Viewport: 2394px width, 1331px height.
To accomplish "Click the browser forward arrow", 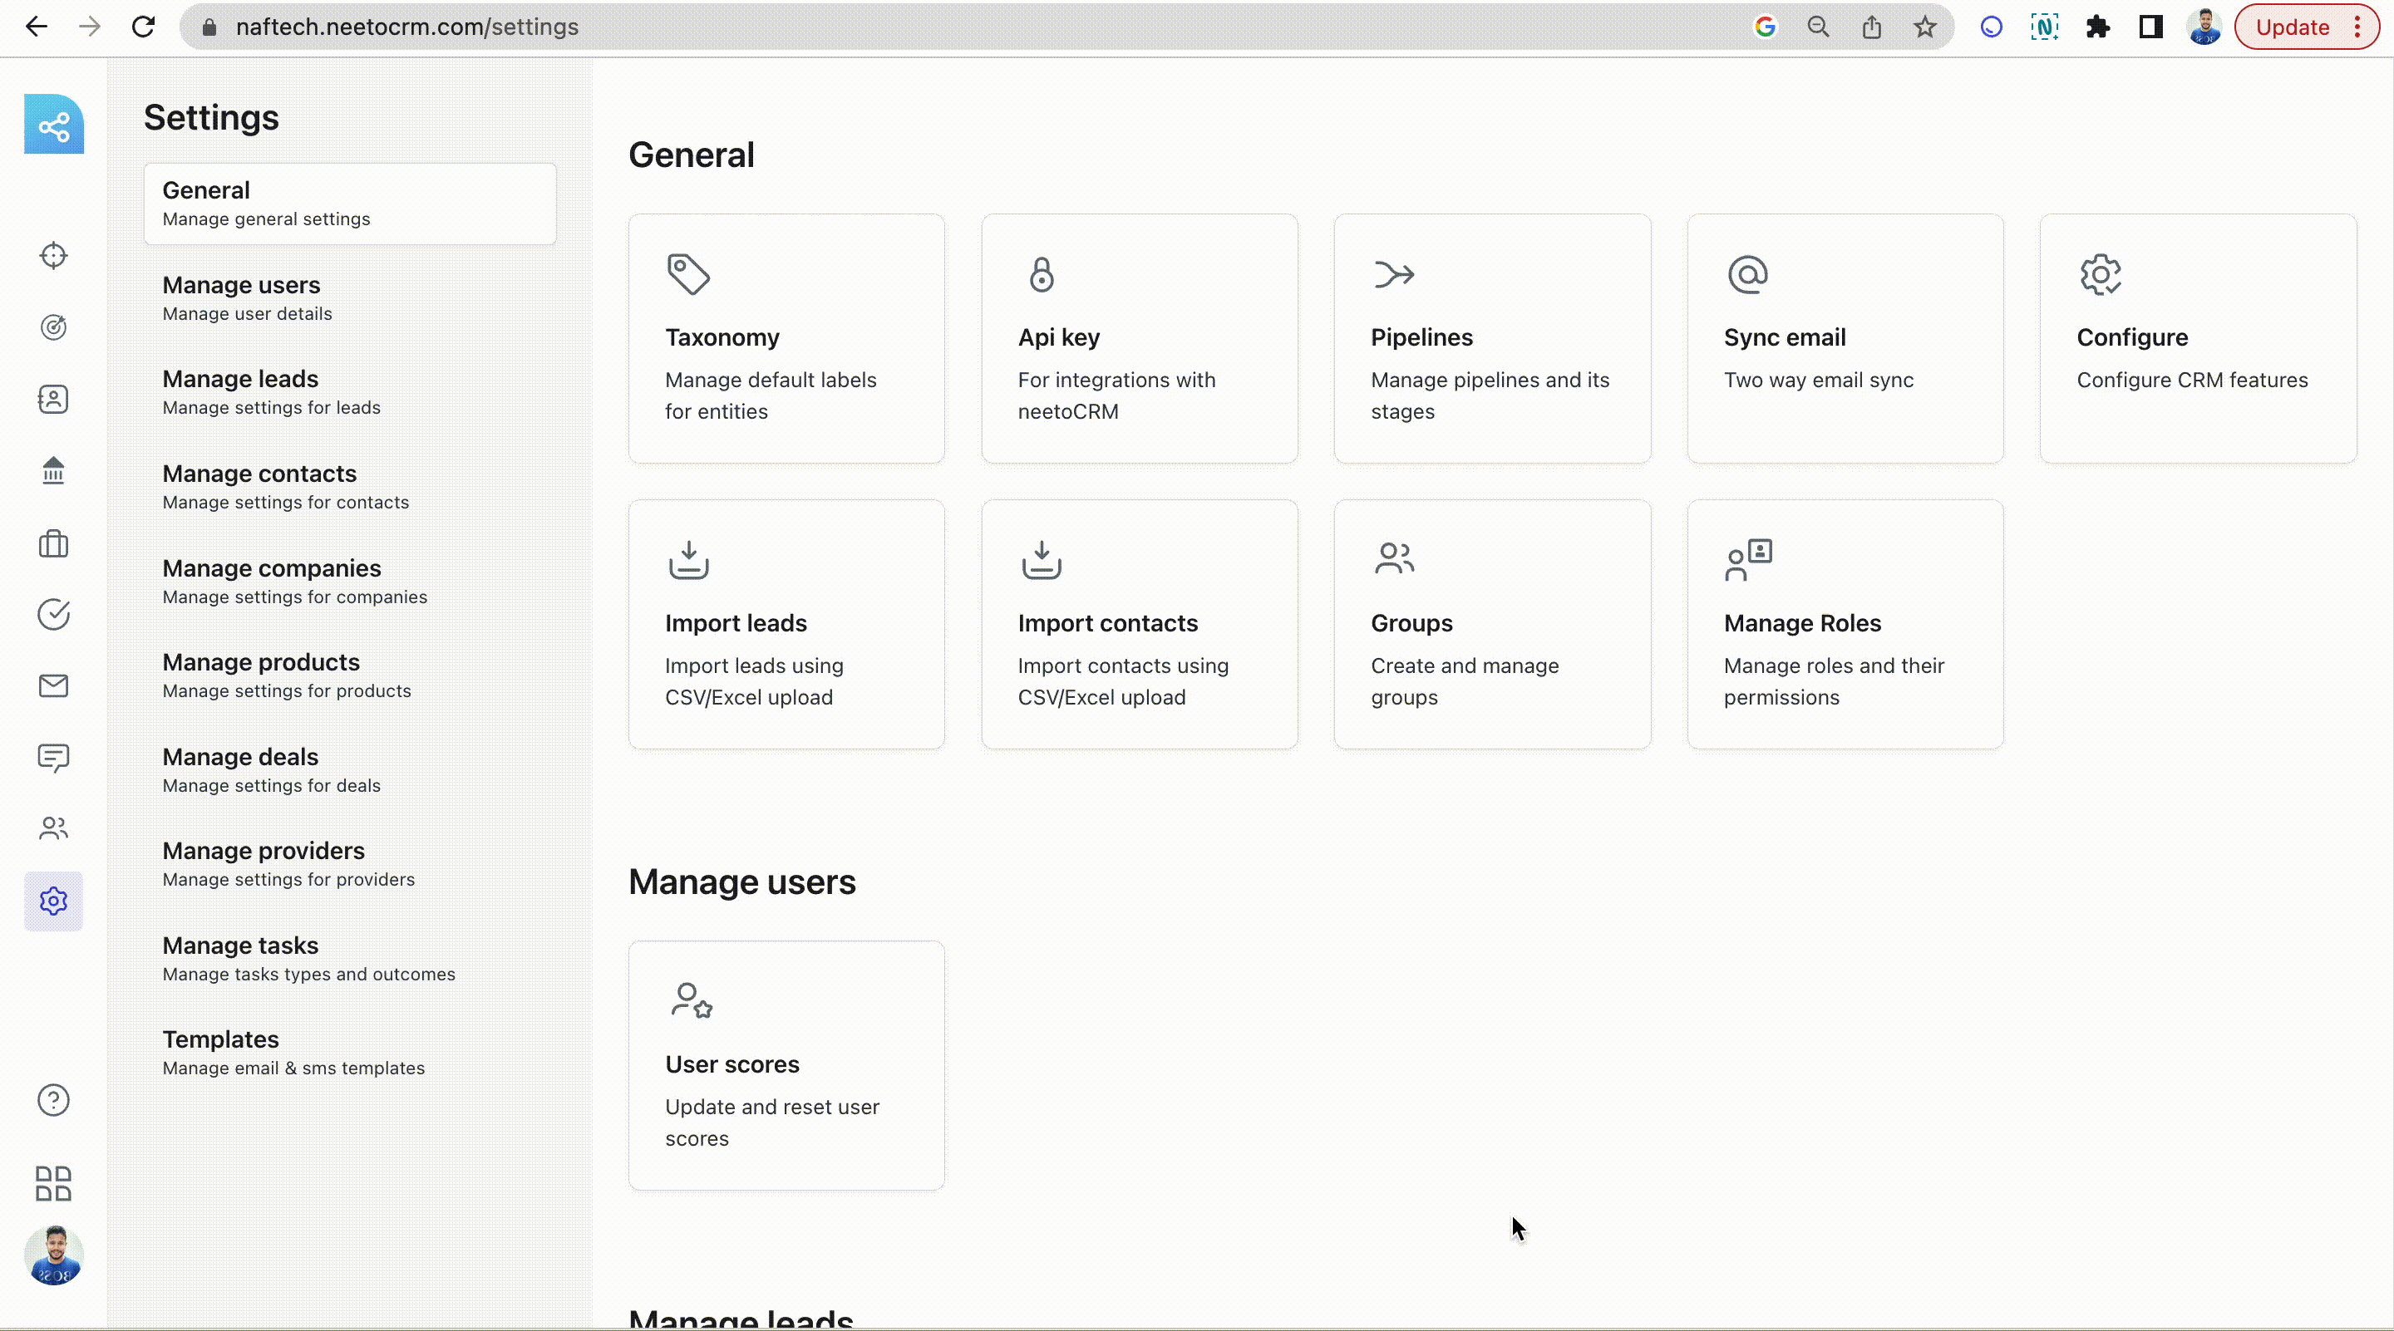I will [x=89, y=27].
